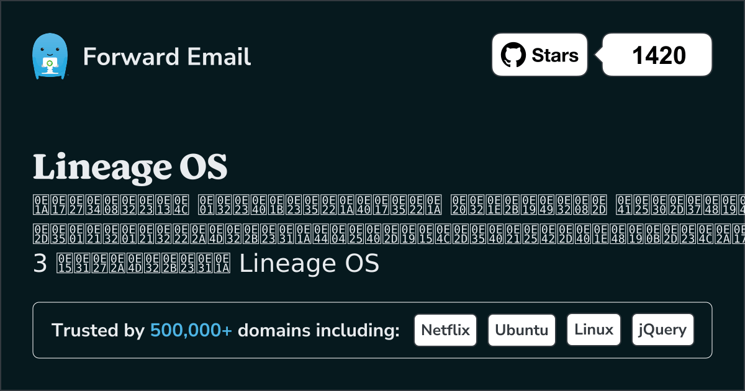
Task: Toggle the Stars counter display
Action: (539, 55)
